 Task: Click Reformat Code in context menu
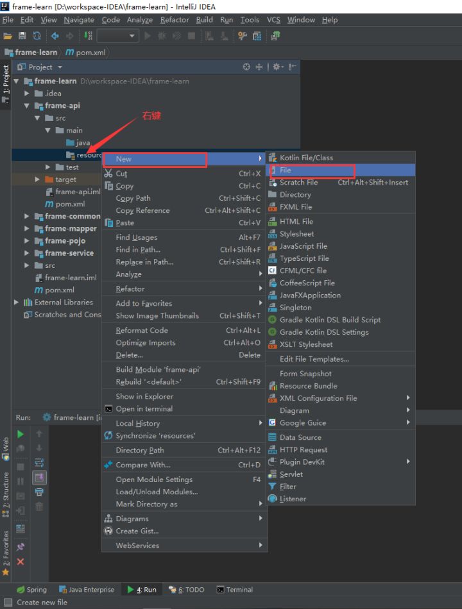[x=184, y=331]
